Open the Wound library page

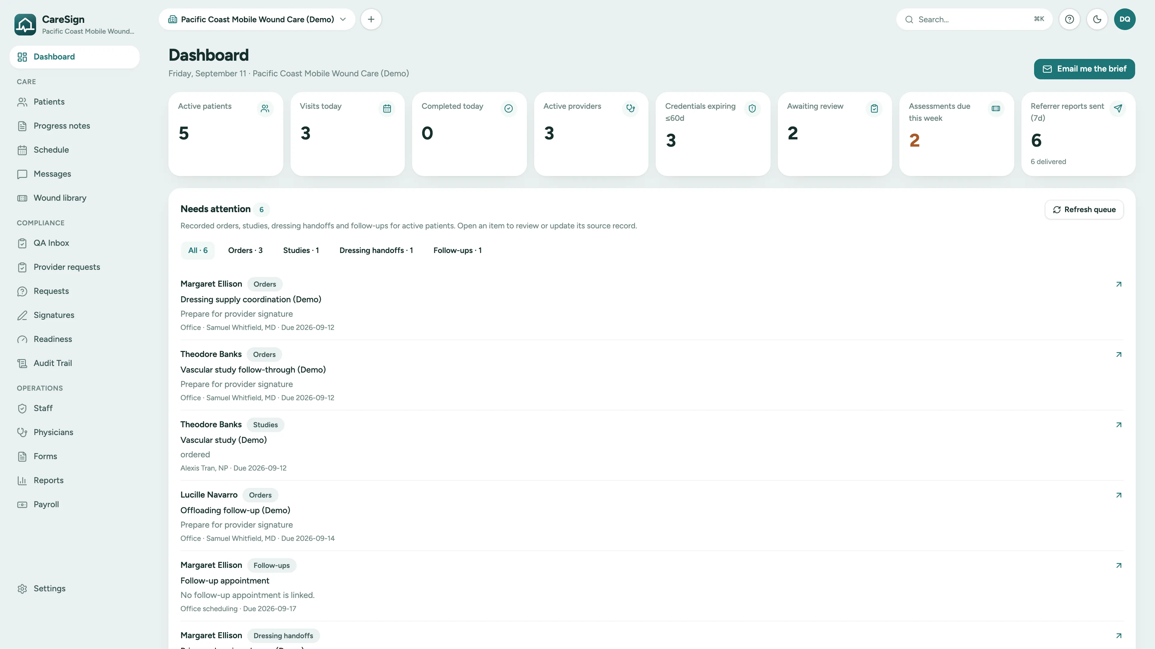[74, 198]
